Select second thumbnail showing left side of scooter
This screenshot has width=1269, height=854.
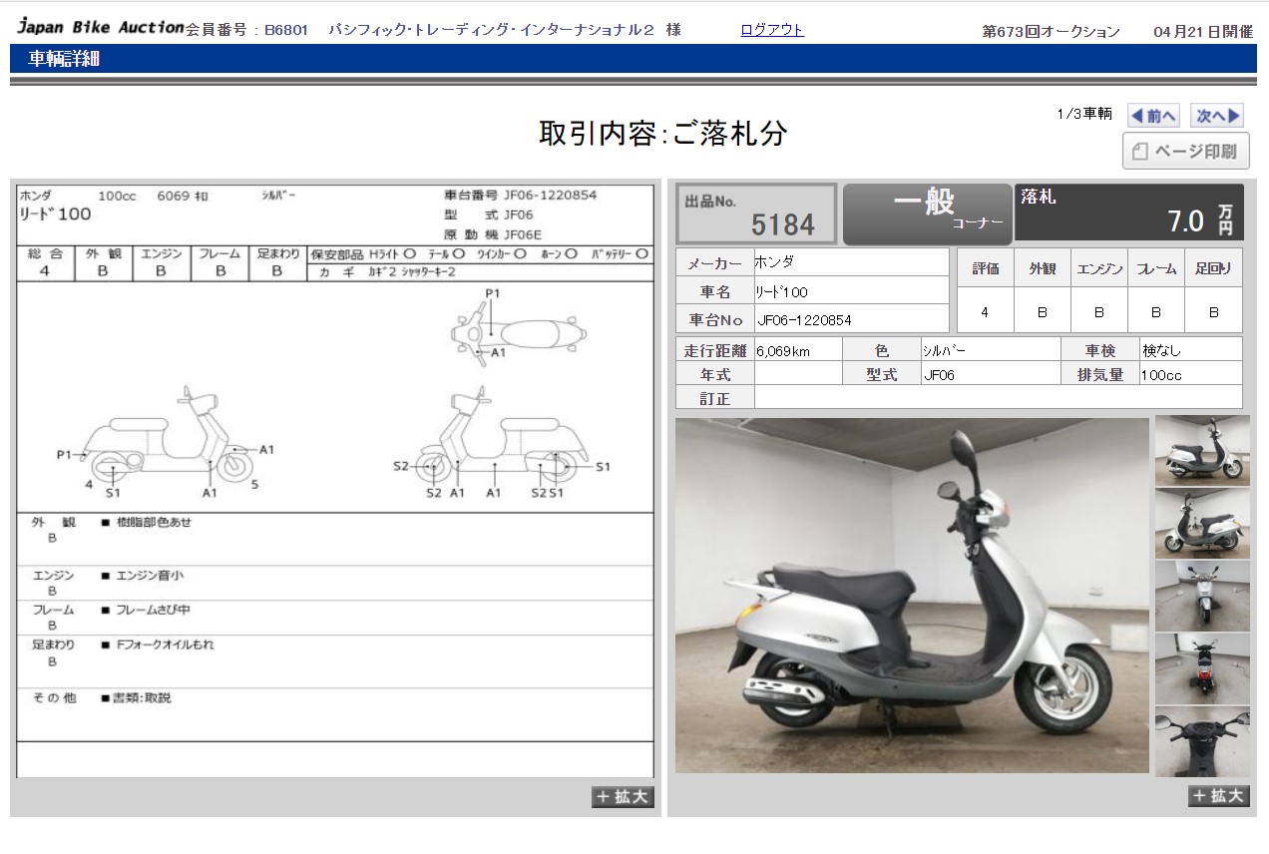(x=1202, y=524)
